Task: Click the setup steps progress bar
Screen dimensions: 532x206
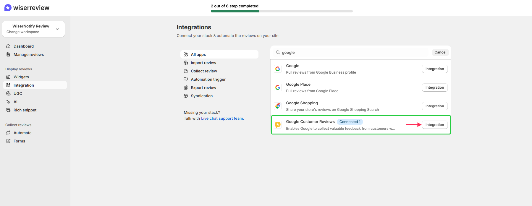Action: [282, 11]
